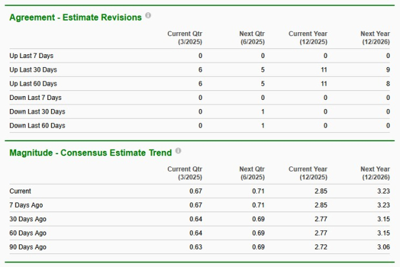Click 60 Days Ago Next Qtr value 0.69
The image size is (400, 267).
pos(258,233)
